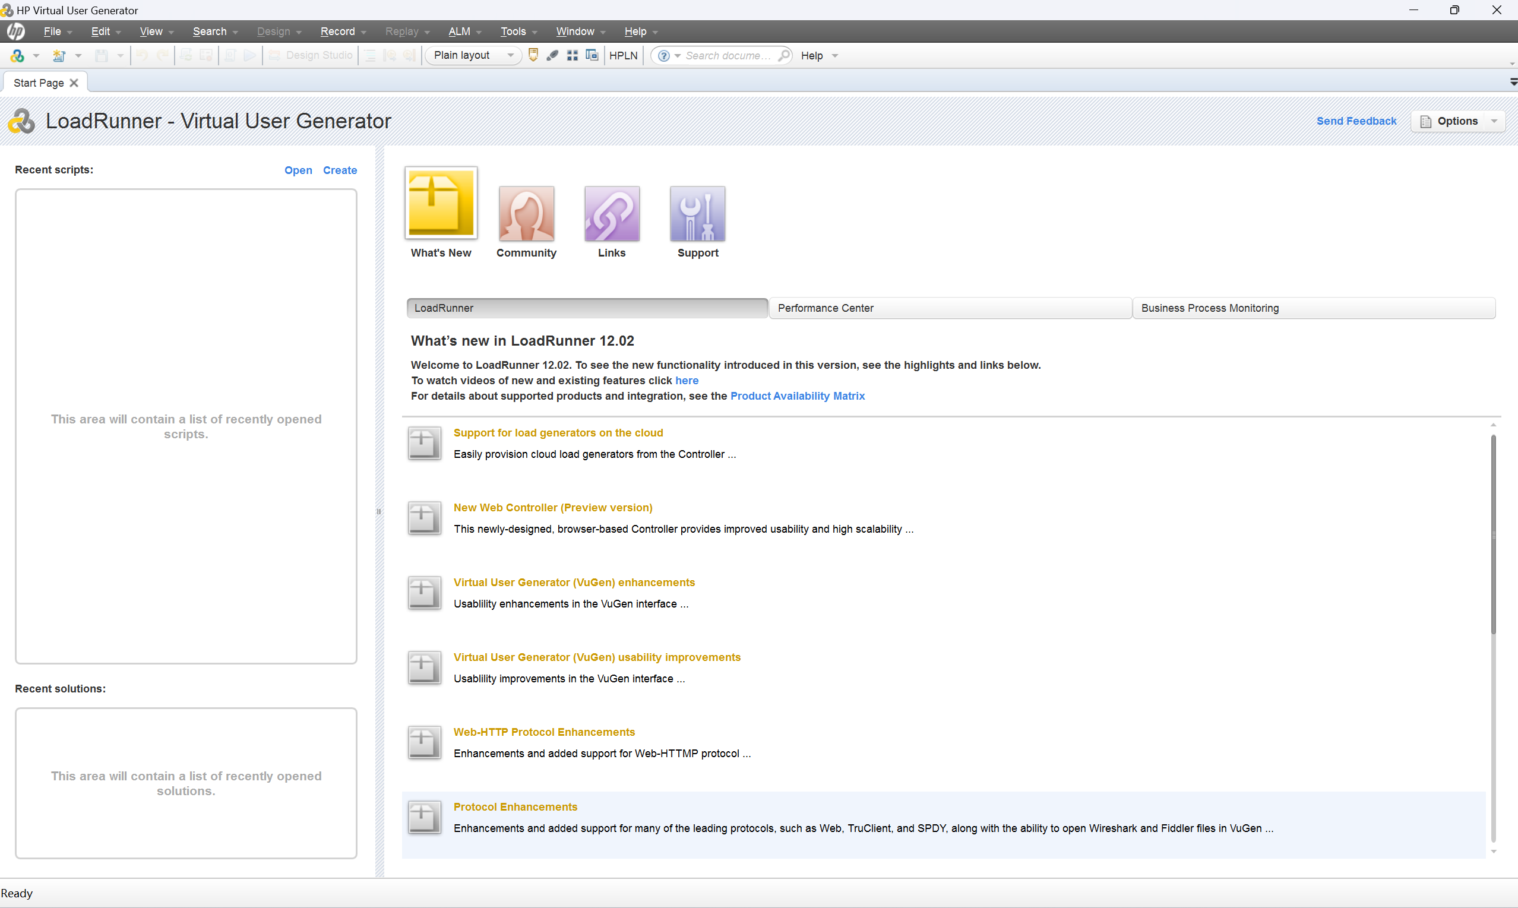Open the What's New tile

pos(441,203)
